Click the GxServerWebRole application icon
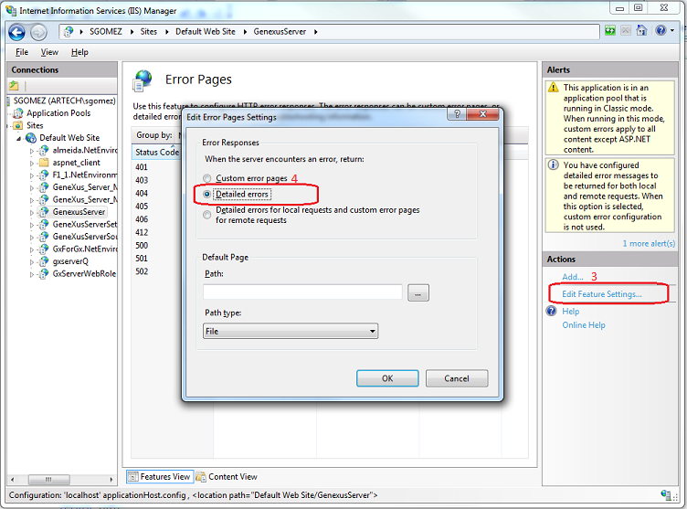The image size is (687, 509). (x=44, y=273)
